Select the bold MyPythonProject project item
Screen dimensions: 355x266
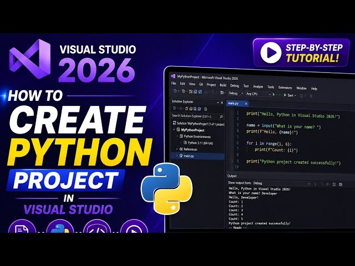[192, 130]
